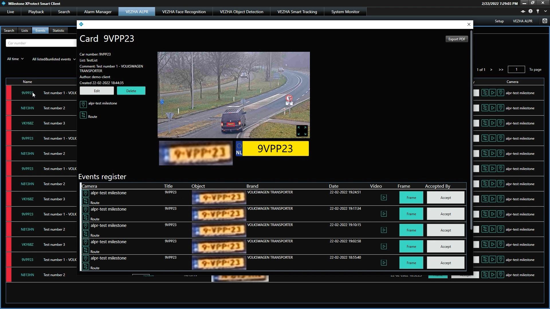The height and width of the screenshot is (309, 550).
Task: Open the VEZHA Face Recognition tab
Action: point(184,12)
